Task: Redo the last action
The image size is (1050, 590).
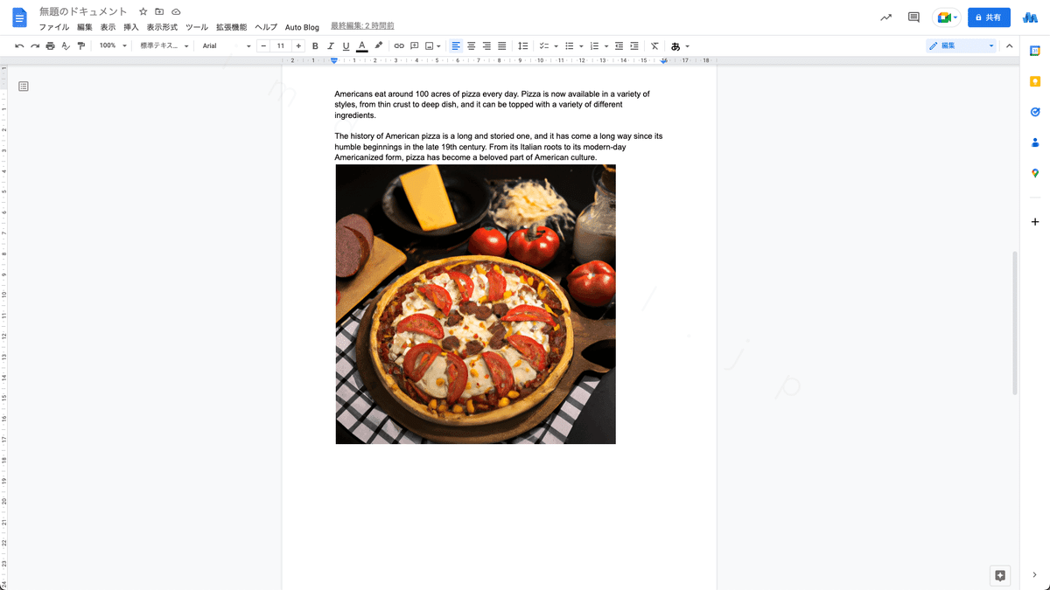Action: pos(35,45)
